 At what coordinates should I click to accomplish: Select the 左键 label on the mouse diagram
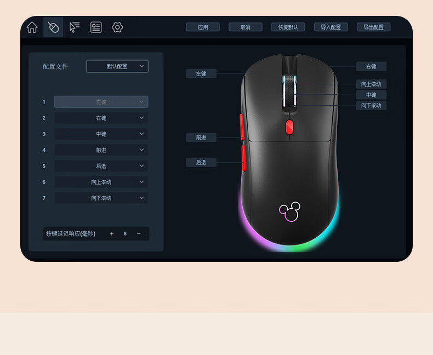coord(201,73)
